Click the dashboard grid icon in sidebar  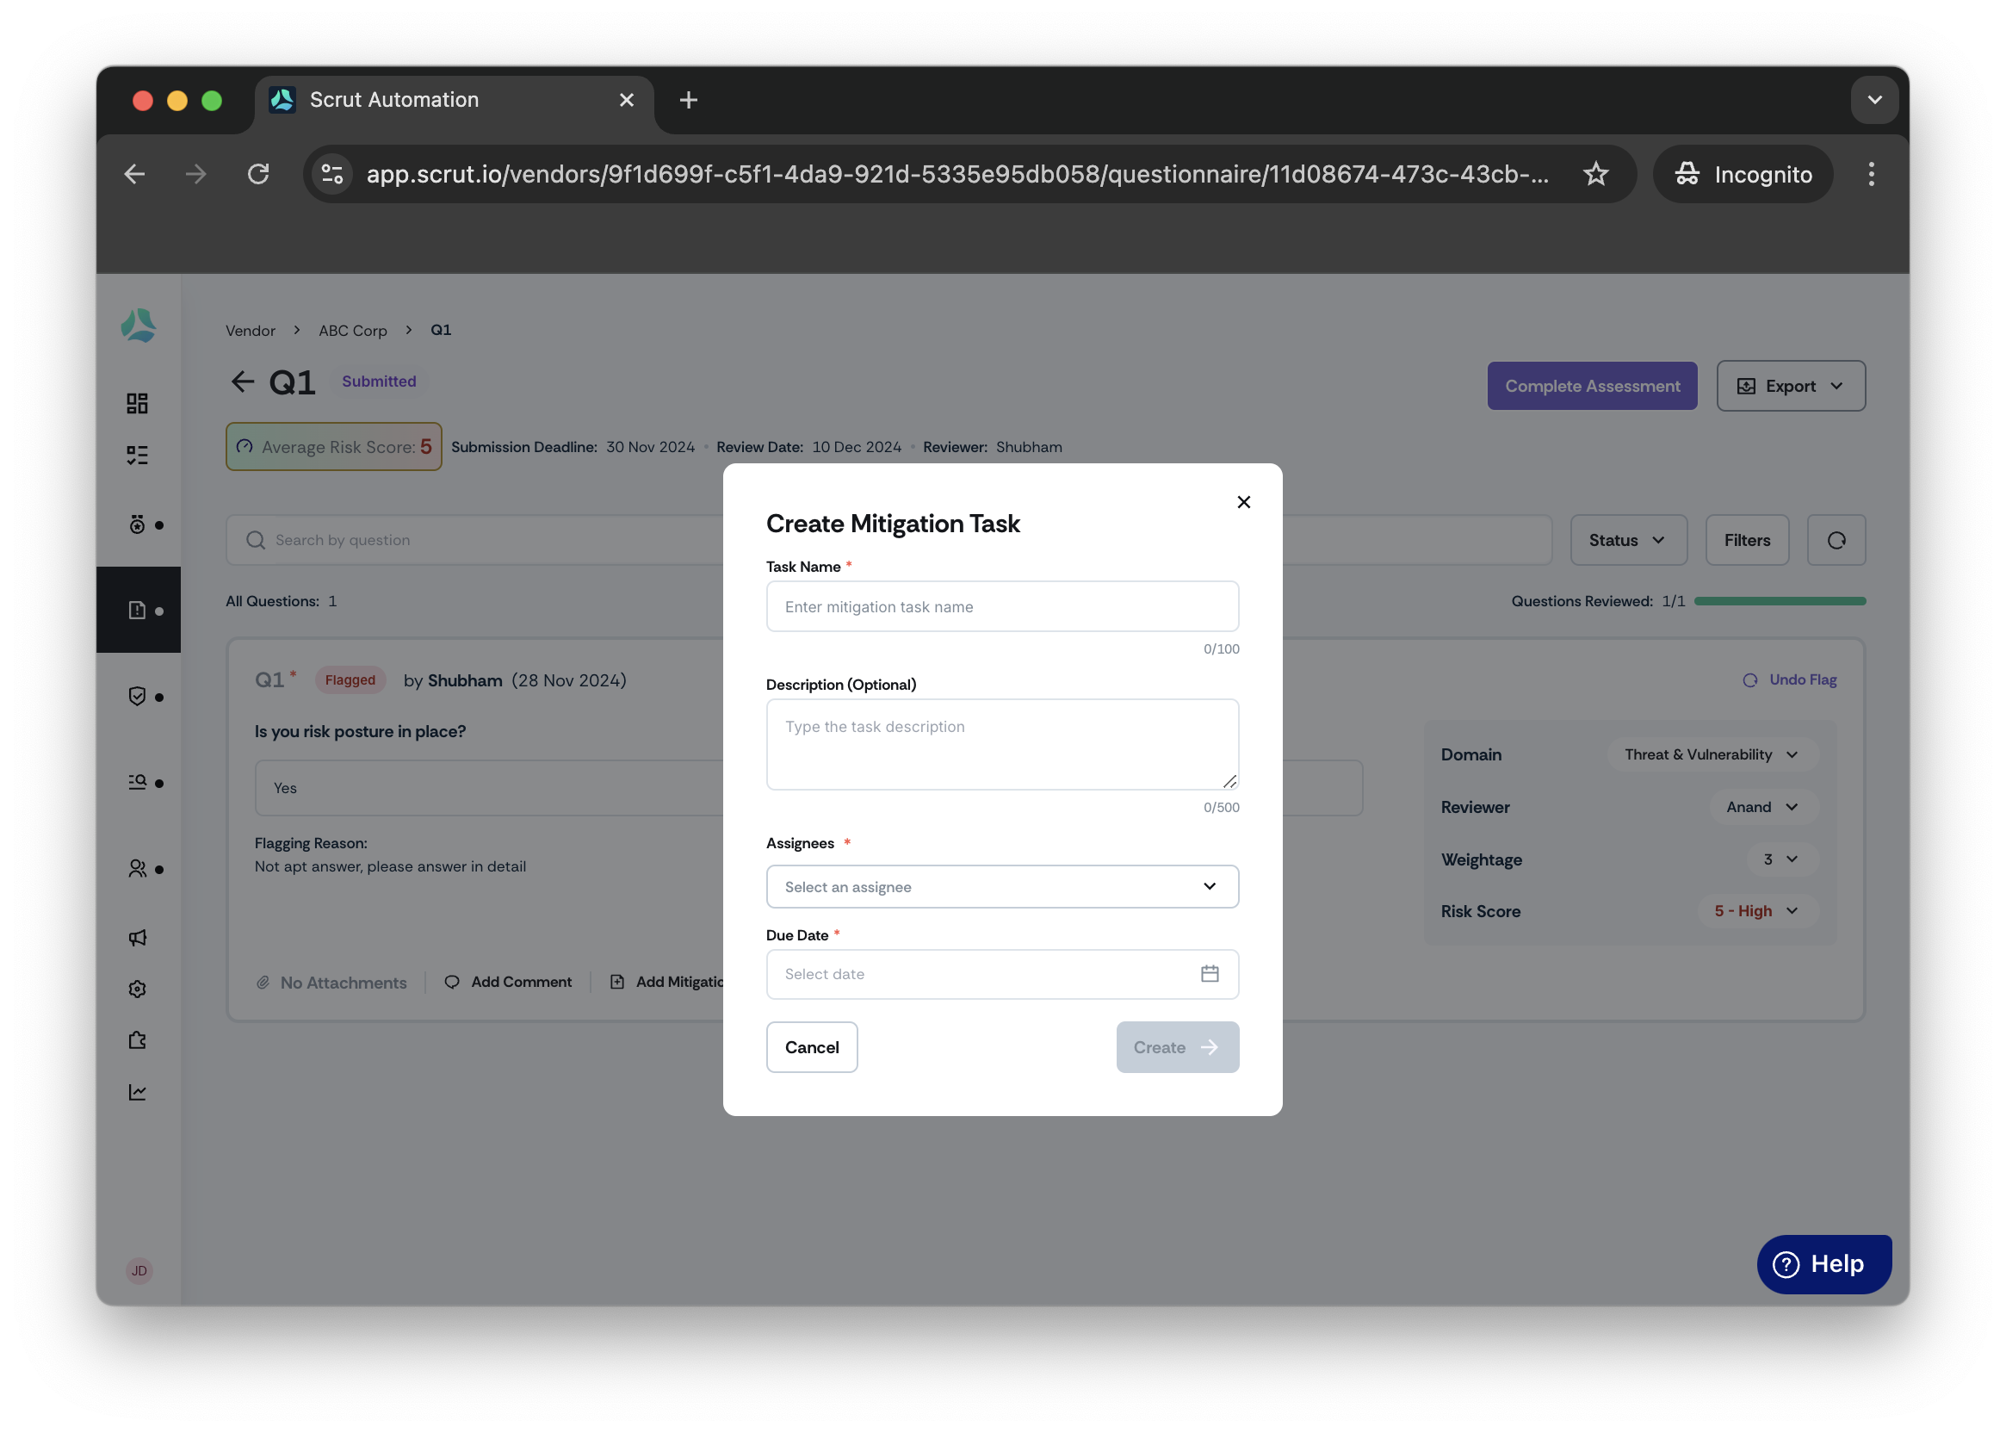pyautogui.click(x=137, y=403)
